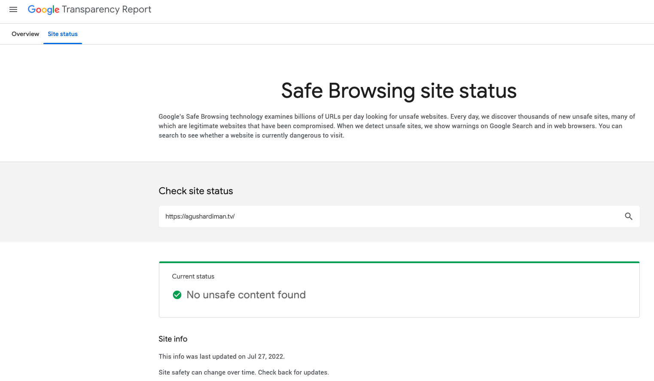Click the green bar atop status card

tap(399, 262)
